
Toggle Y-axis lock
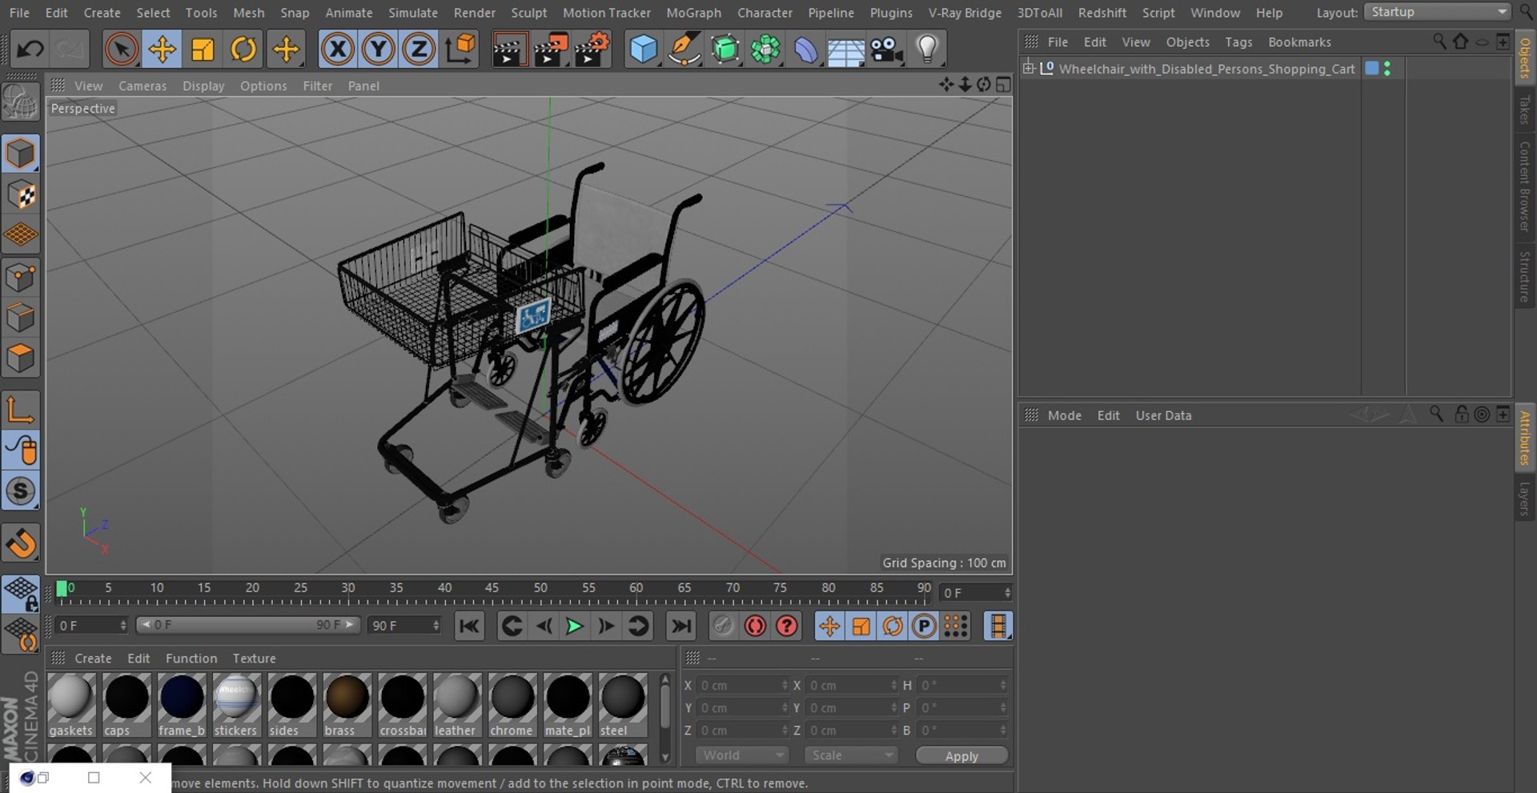pos(378,50)
